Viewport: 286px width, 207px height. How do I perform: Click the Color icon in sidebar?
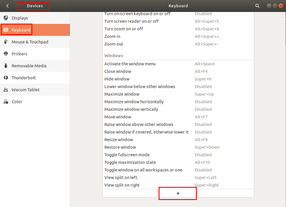point(6,101)
